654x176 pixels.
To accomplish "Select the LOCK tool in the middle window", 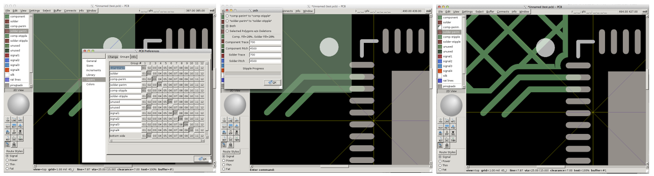I will 230,145.
